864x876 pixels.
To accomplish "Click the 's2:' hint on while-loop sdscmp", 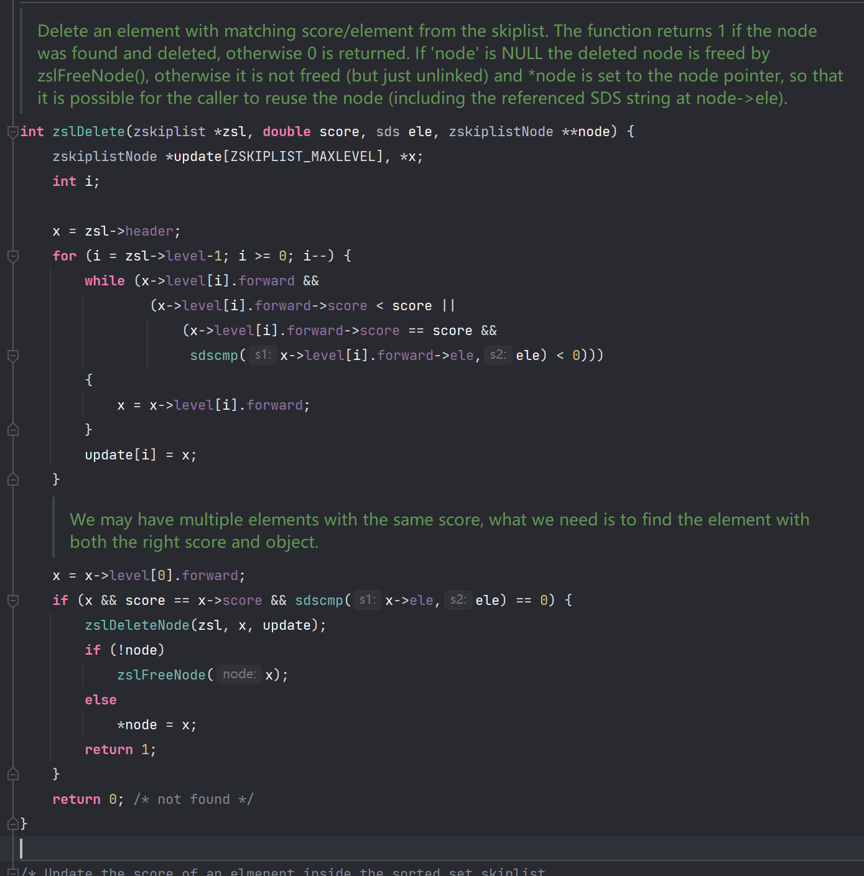I will pyautogui.click(x=498, y=355).
